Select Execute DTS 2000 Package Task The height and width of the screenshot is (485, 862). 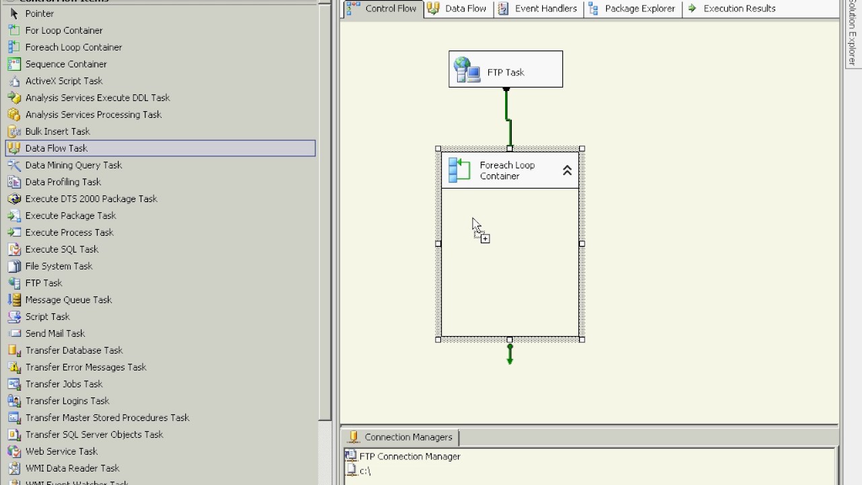(92, 199)
